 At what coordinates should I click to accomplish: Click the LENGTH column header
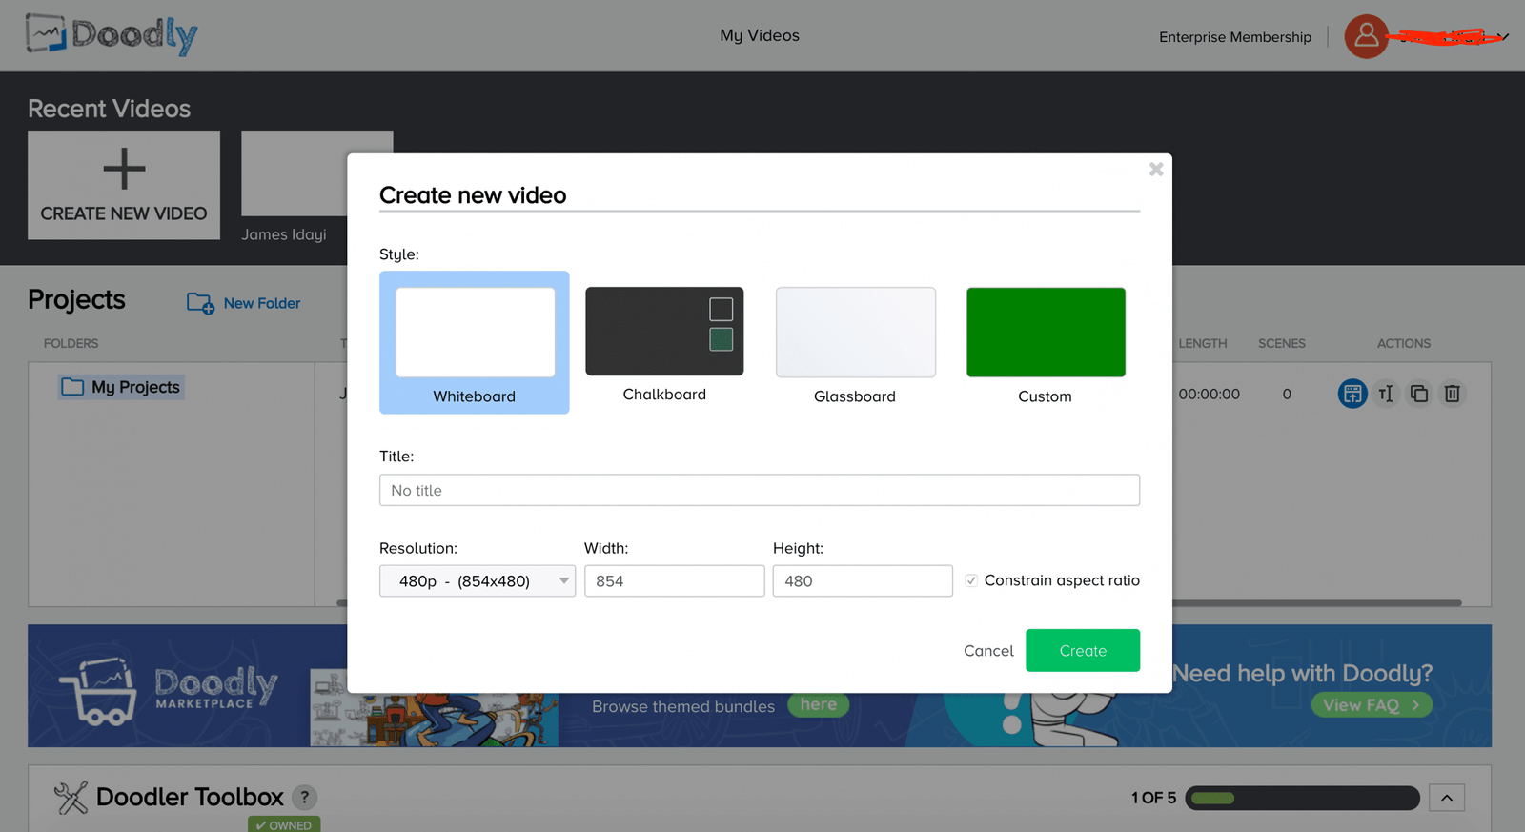(1203, 343)
